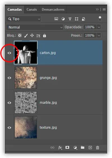The image size is (112, 158).
Task: Lock position move-arrows icon
Action: [x=32, y=36]
